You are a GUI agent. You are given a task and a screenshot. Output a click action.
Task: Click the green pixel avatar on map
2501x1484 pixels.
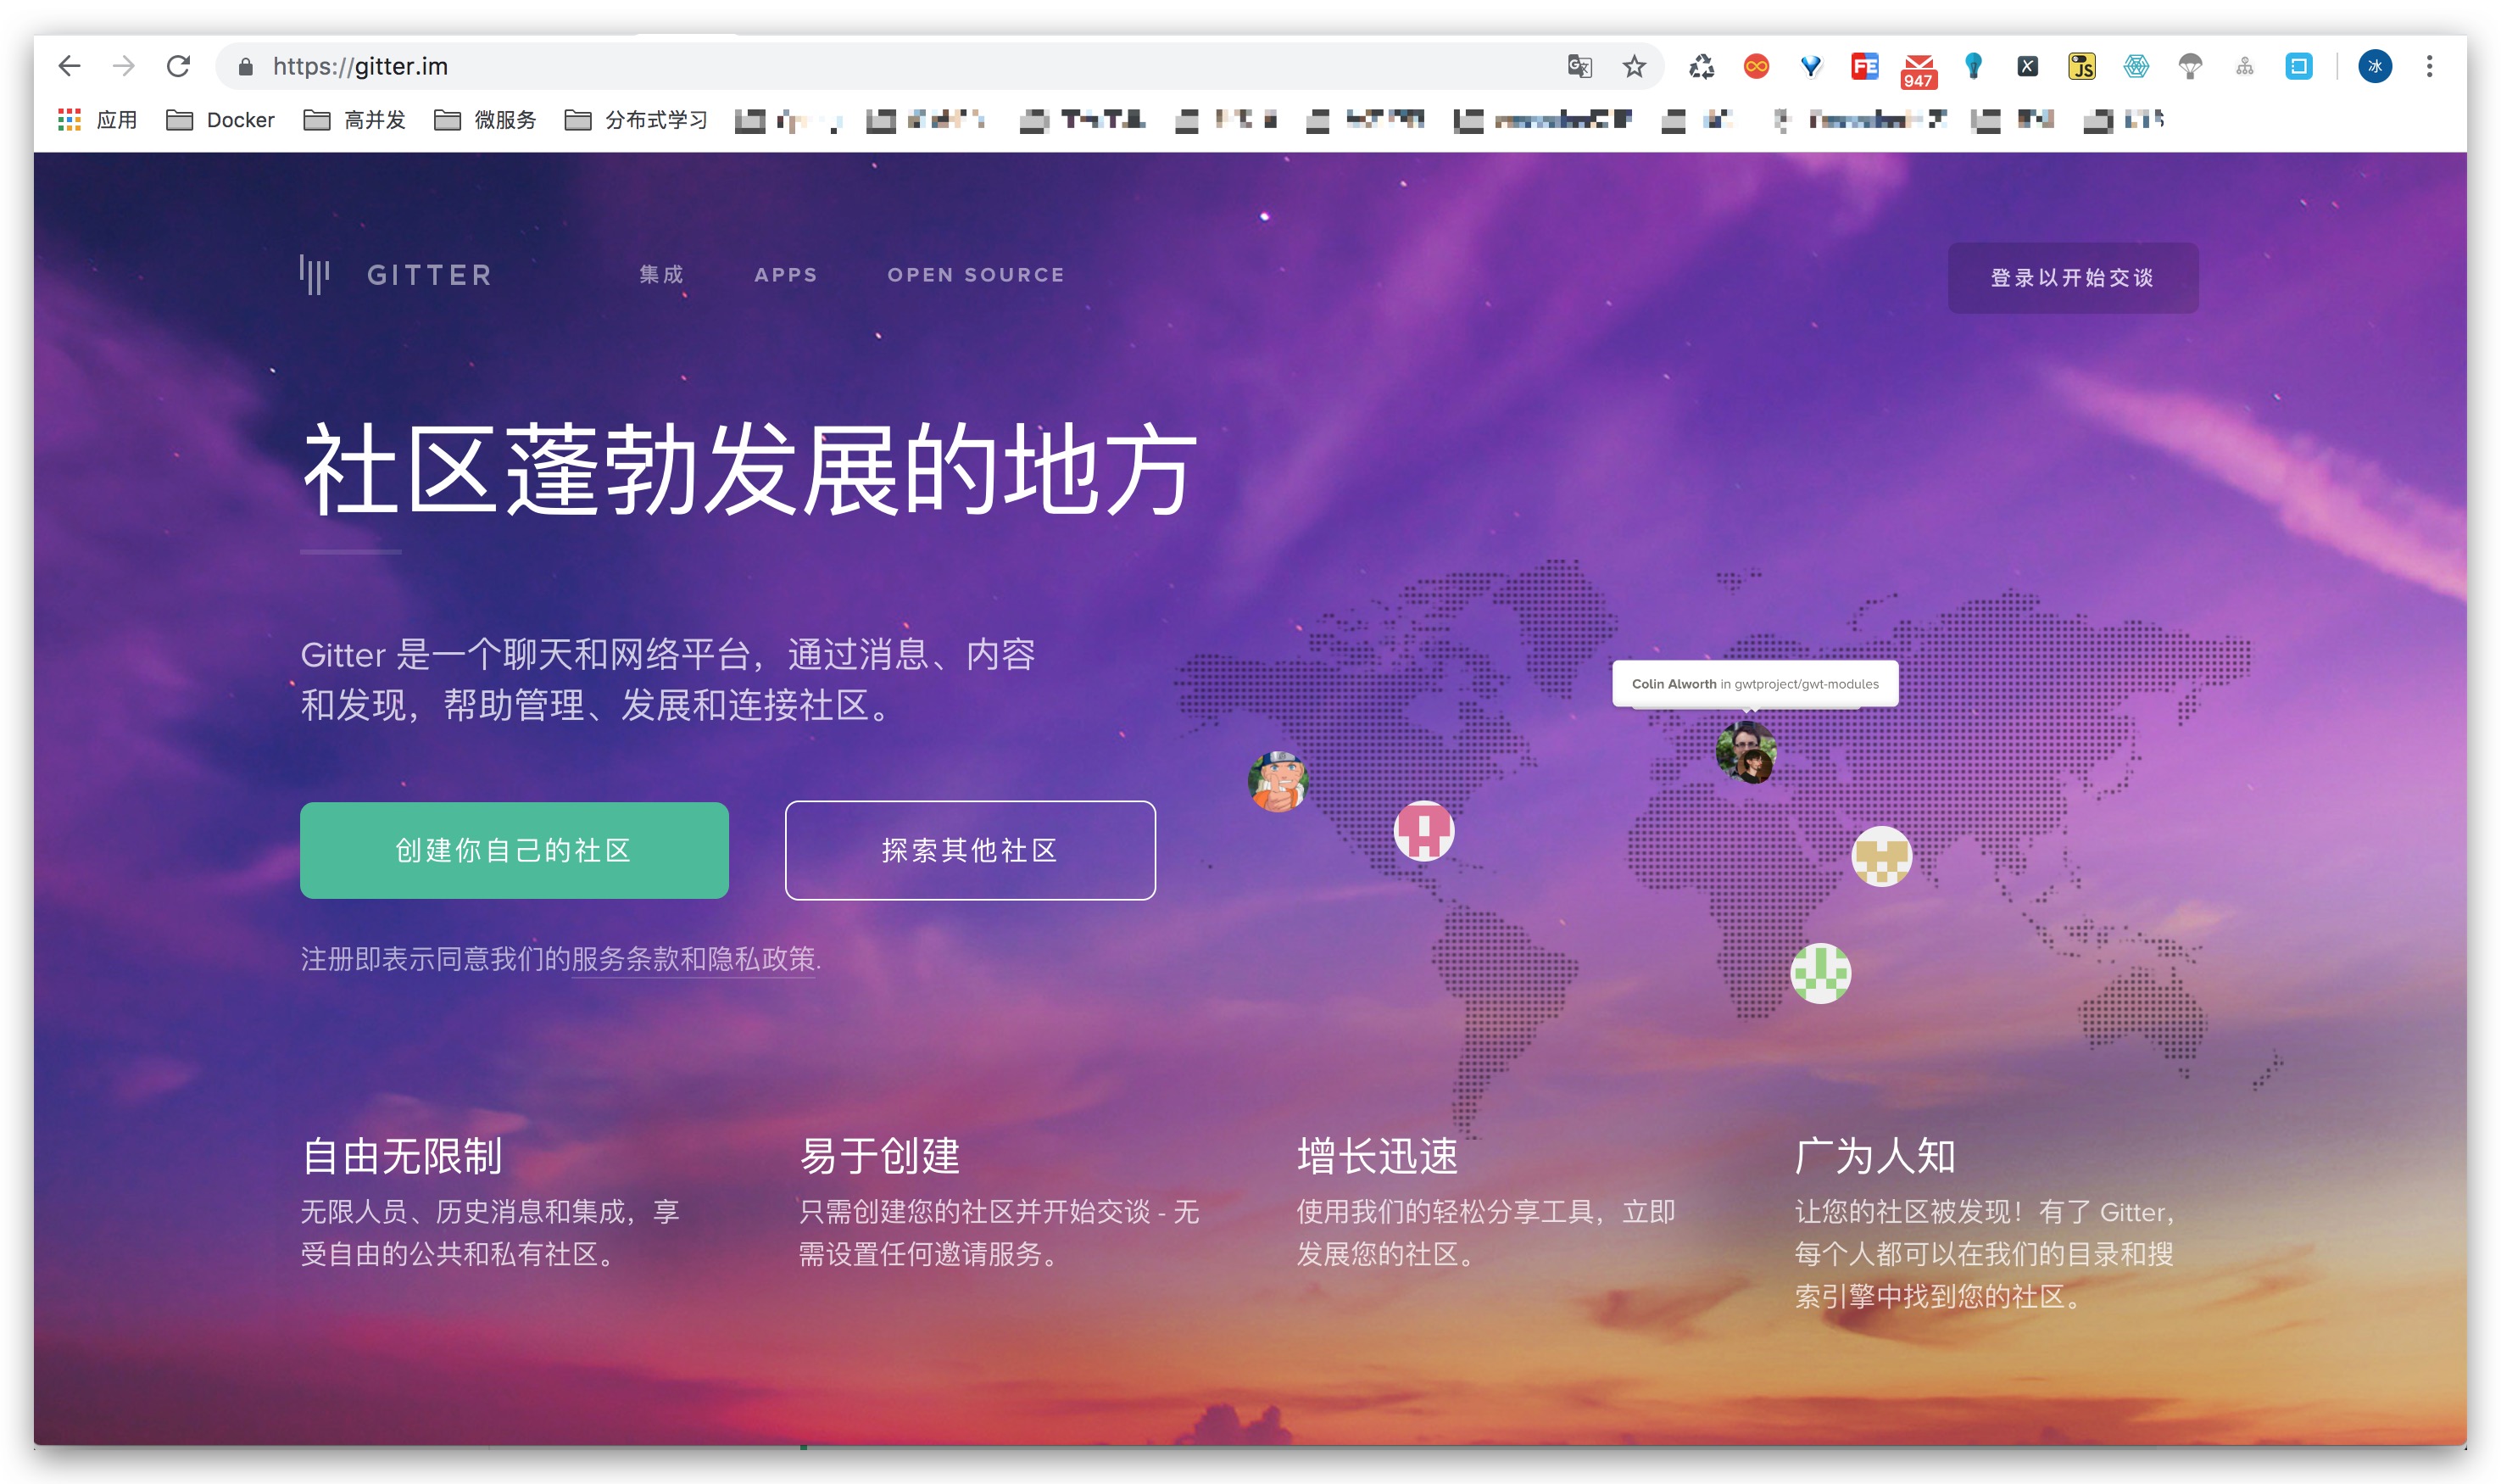point(1820,973)
